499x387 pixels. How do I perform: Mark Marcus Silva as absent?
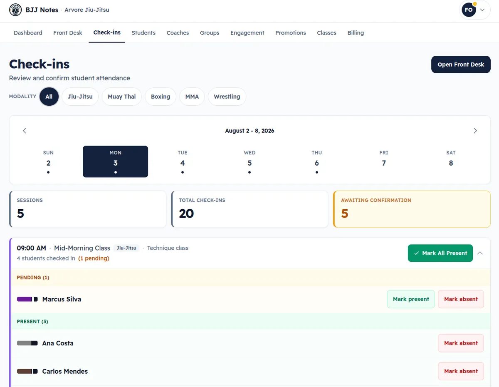(461, 299)
